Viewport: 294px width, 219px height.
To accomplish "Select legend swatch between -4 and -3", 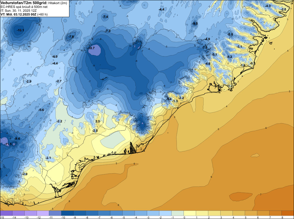I will (141, 213).
